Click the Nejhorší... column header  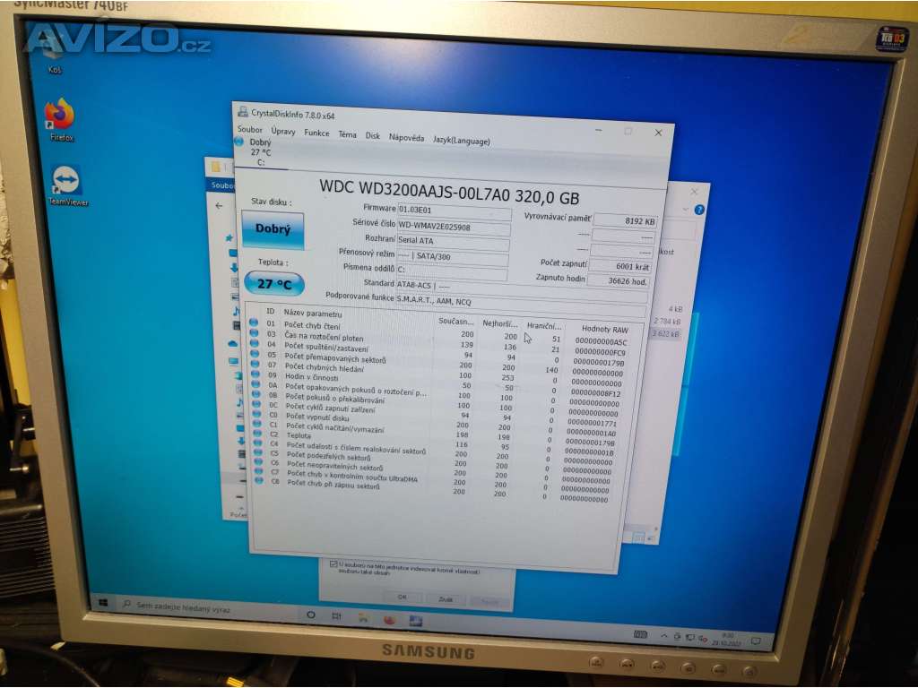[500, 323]
